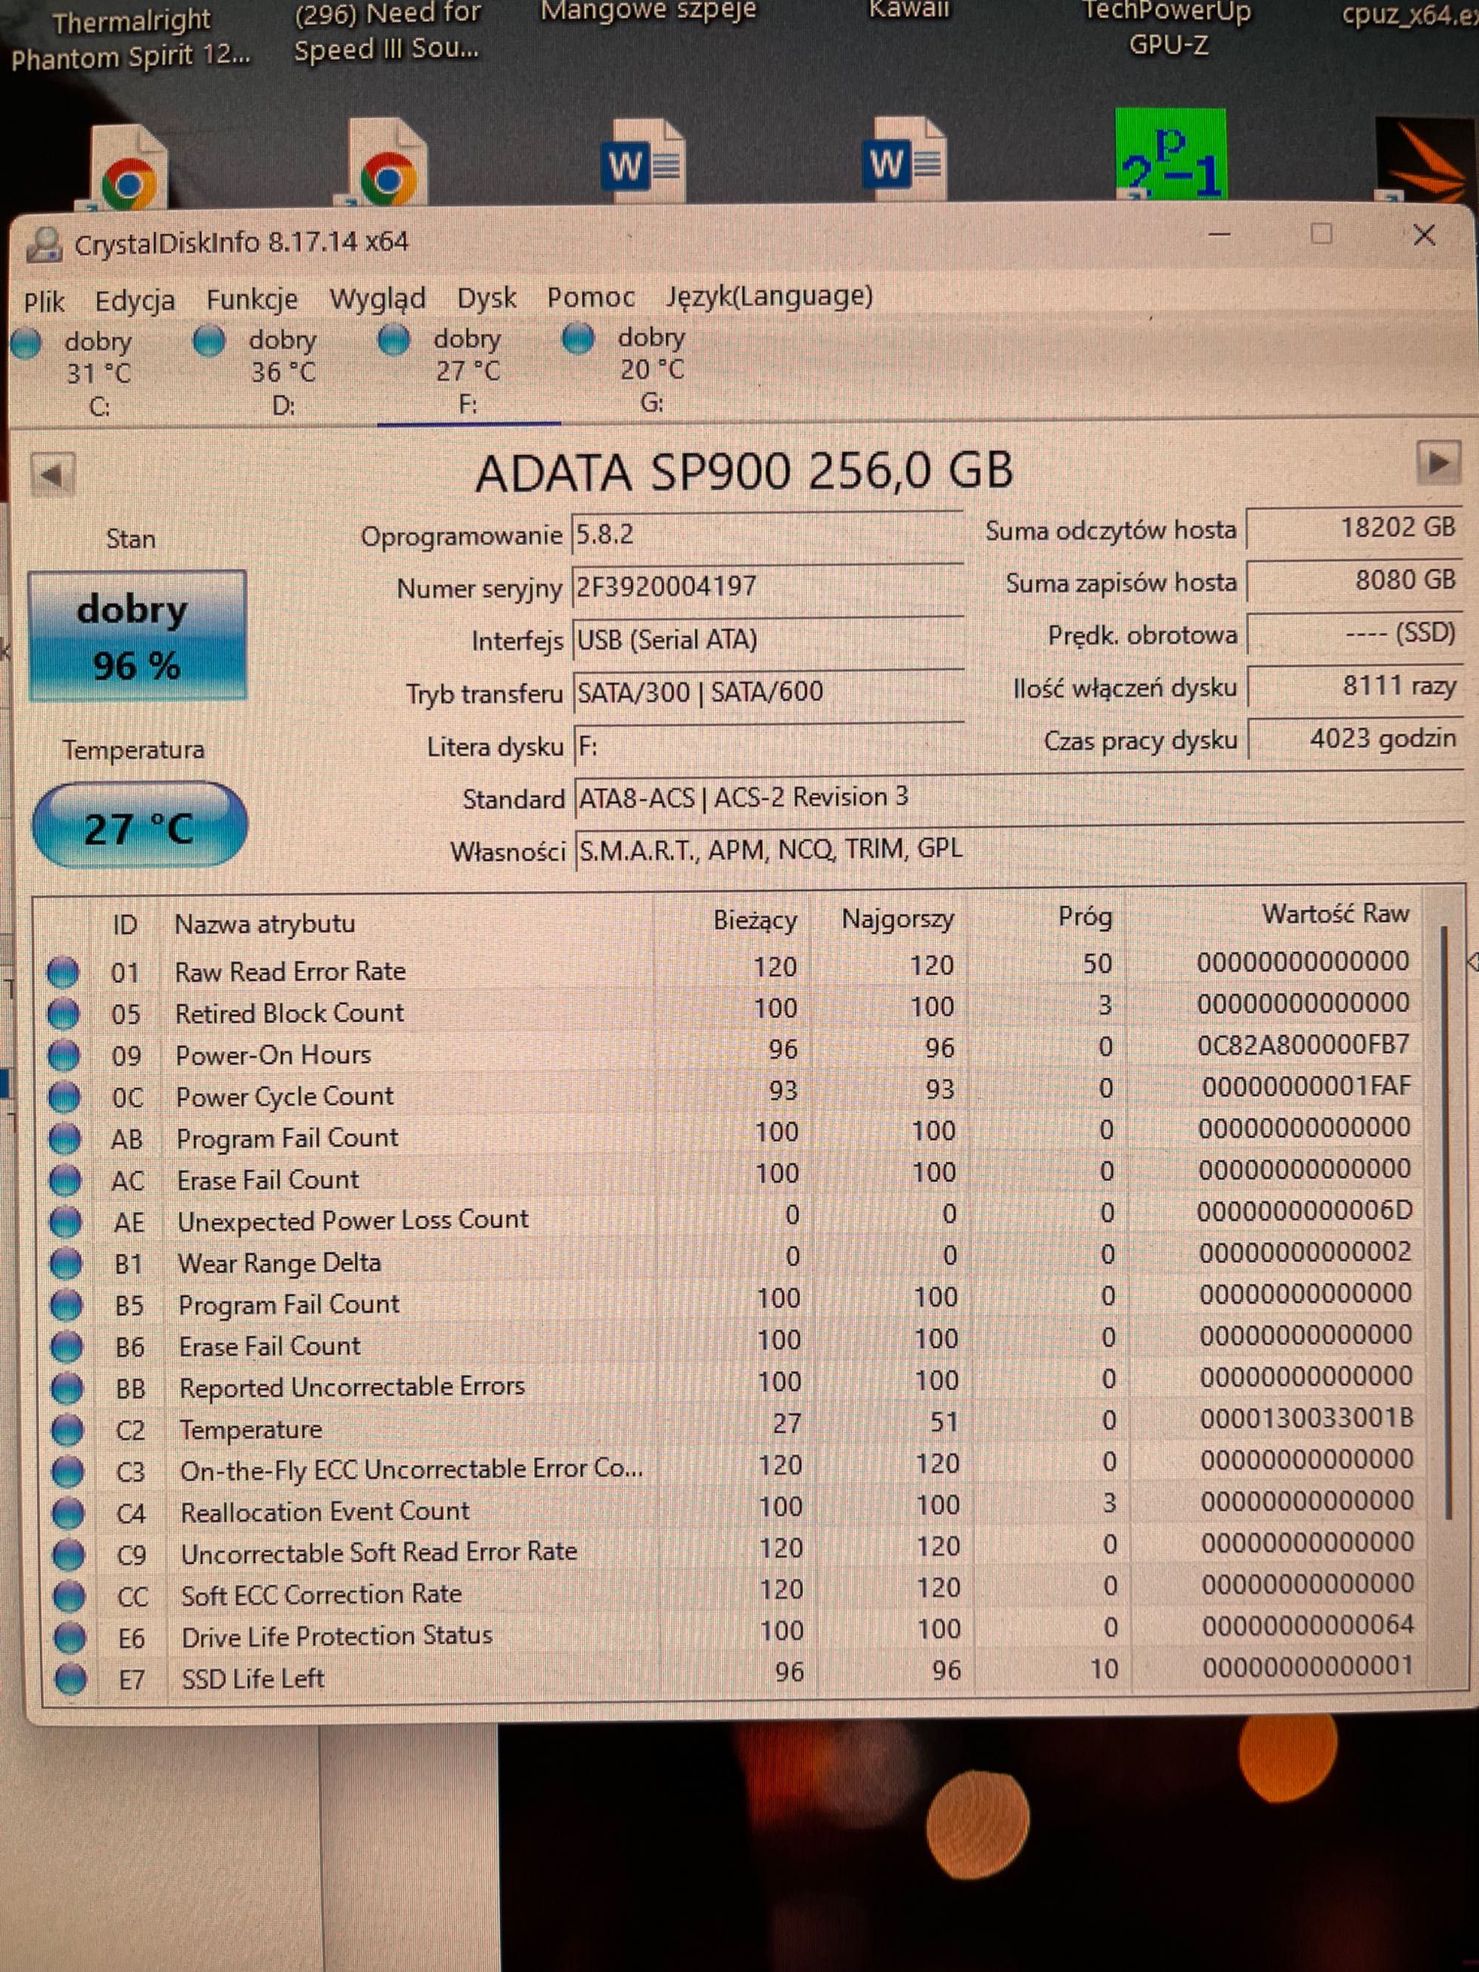Click status dot for On-the-Fly ECC Uncorrectable
This screenshot has height=1972, width=1479.
point(68,1472)
